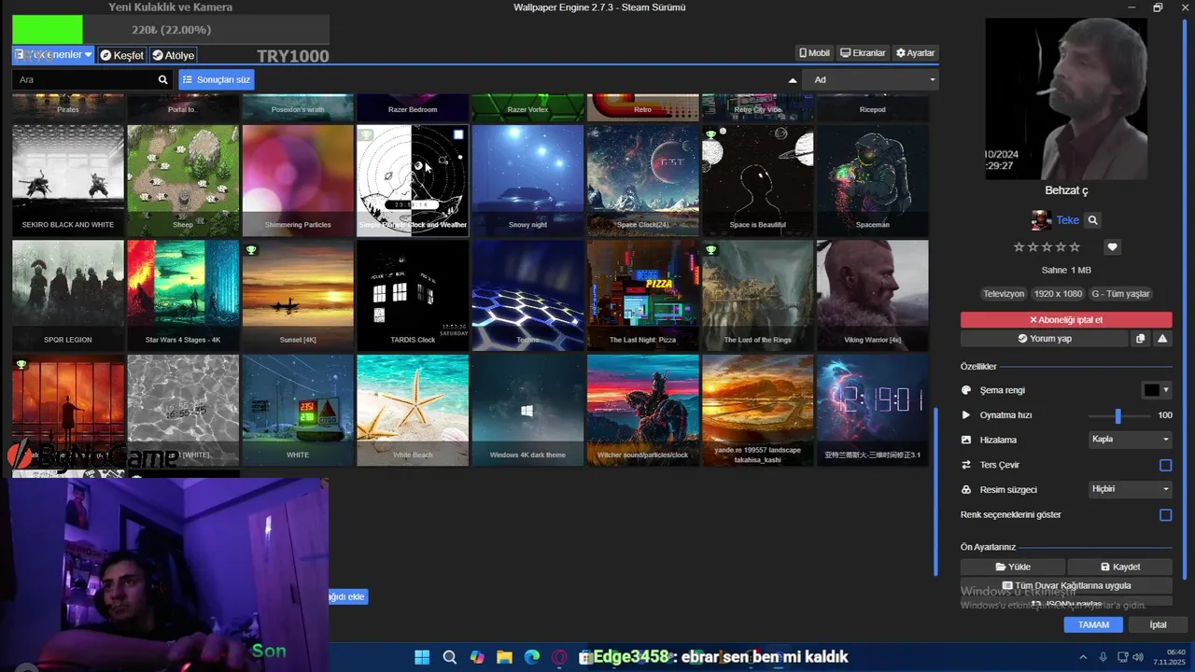Select the White Beach starfish wallpaper
This screenshot has width=1195, height=672.
413,410
